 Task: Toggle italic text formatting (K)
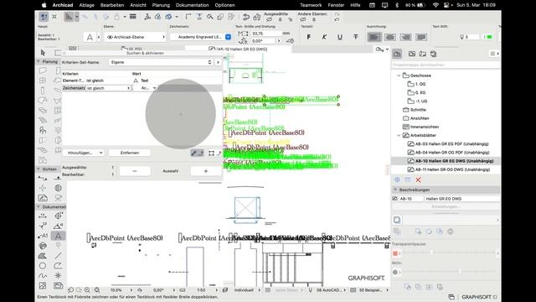pos(324,37)
